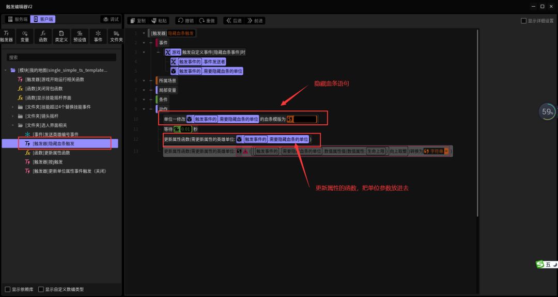Go forward with the 前进 button
Image resolution: width=558 pixels, height=297 pixels.
pos(255,21)
